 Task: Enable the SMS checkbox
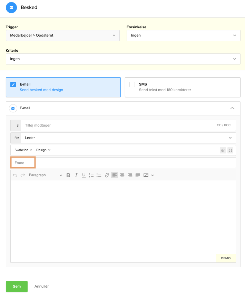pyautogui.click(x=132, y=84)
